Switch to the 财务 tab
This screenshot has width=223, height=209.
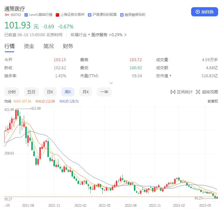(68, 46)
